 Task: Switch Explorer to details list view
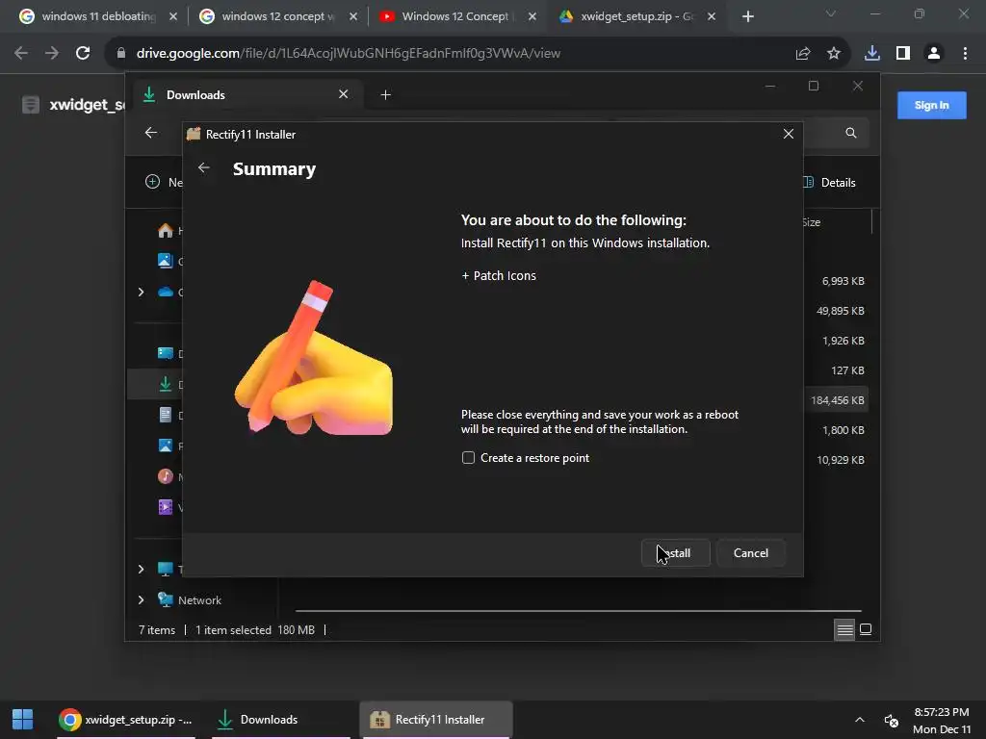(x=844, y=629)
